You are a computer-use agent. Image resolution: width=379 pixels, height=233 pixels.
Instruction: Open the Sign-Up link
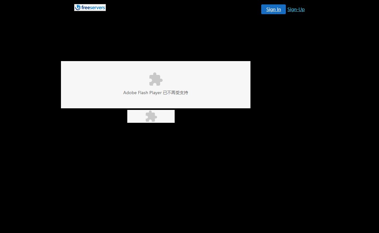pyautogui.click(x=296, y=9)
